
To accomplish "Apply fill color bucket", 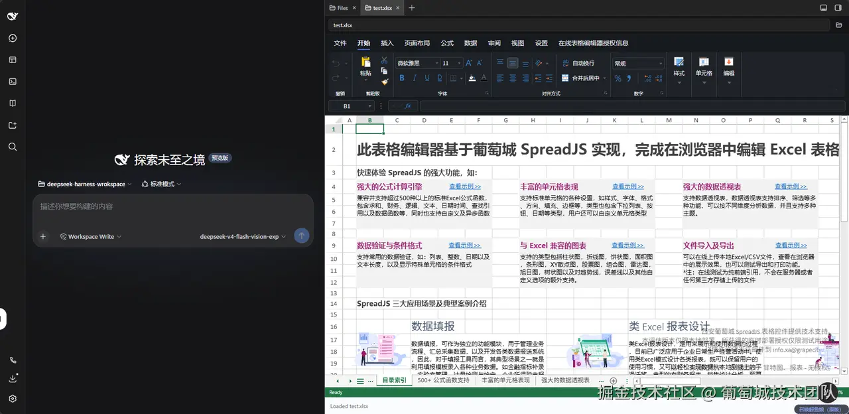I will [x=472, y=78].
